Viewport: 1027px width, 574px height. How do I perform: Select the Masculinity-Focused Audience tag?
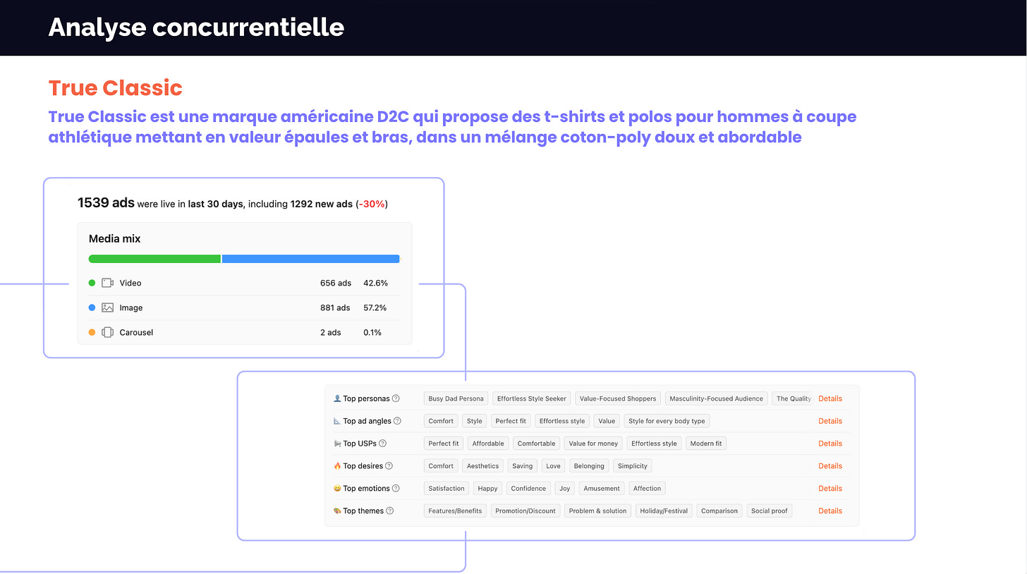tap(716, 398)
